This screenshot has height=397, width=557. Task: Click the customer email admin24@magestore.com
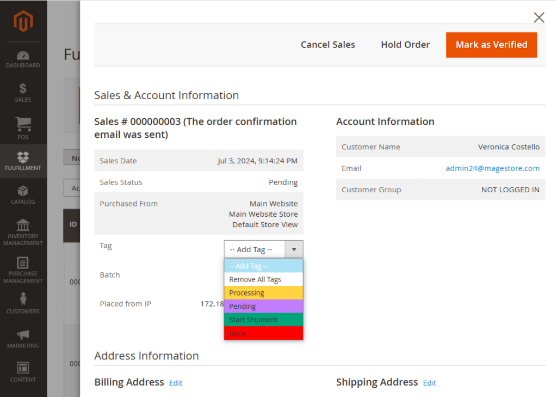pyautogui.click(x=492, y=168)
